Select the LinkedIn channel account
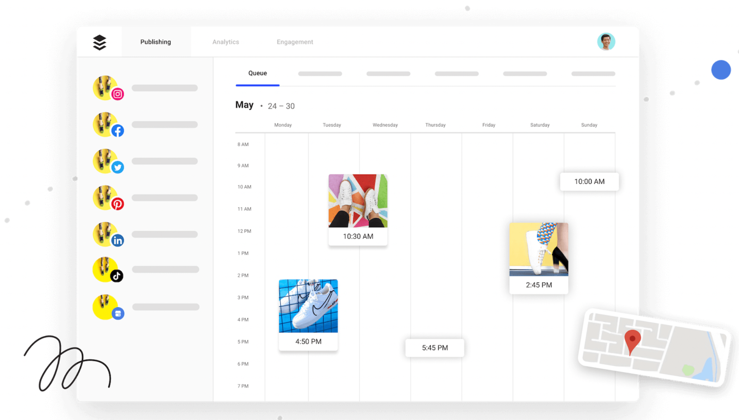 pos(108,234)
